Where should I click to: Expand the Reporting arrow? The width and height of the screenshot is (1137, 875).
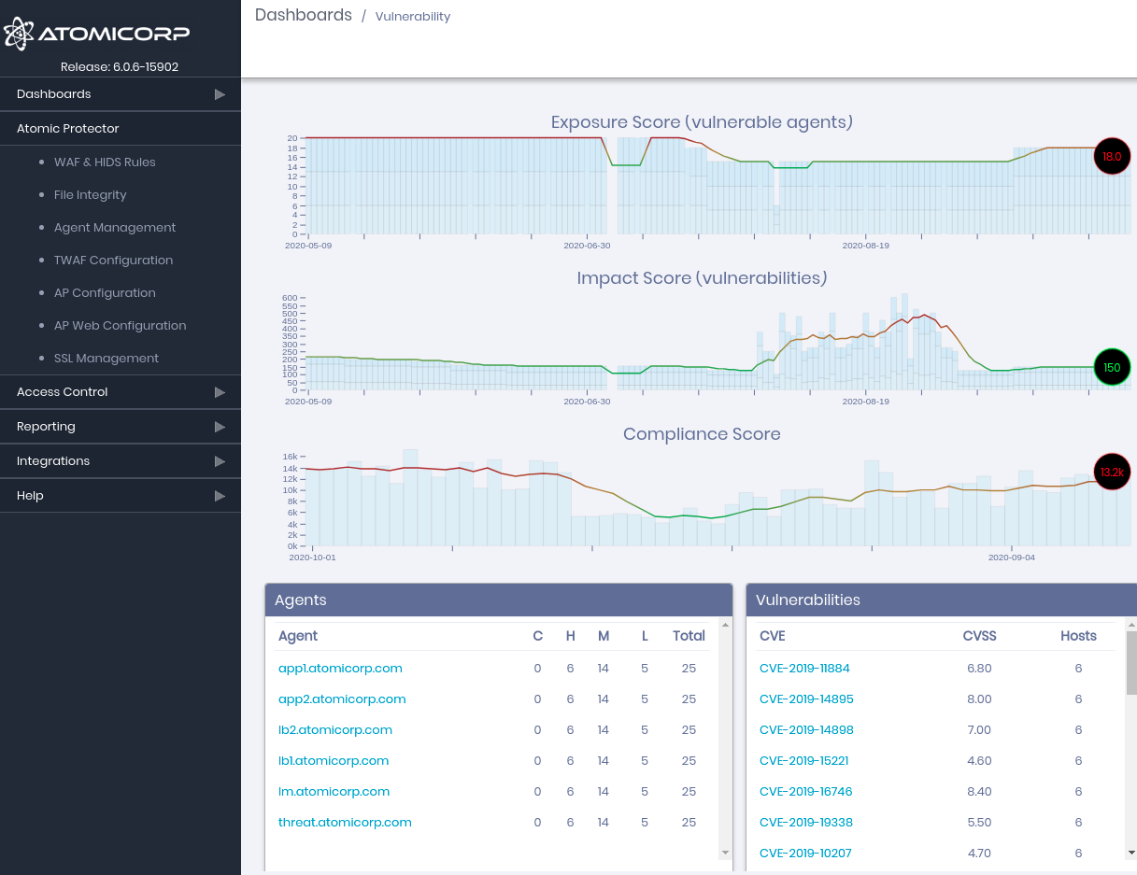coord(220,427)
